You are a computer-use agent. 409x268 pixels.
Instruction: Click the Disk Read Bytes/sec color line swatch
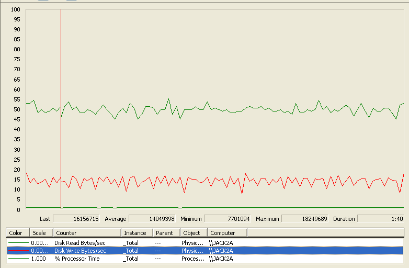pos(18,243)
